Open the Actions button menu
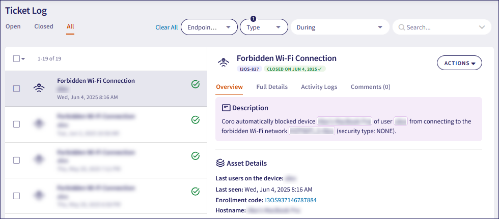 tap(459, 63)
